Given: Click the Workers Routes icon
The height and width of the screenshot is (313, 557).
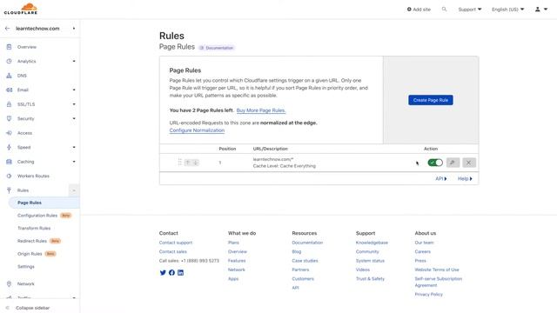Looking at the screenshot, I should (x=10, y=176).
